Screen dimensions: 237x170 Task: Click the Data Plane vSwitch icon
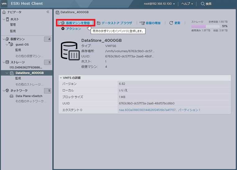tap(11, 96)
